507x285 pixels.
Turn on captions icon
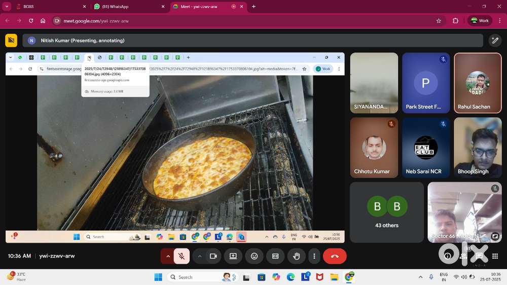(275, 256)
